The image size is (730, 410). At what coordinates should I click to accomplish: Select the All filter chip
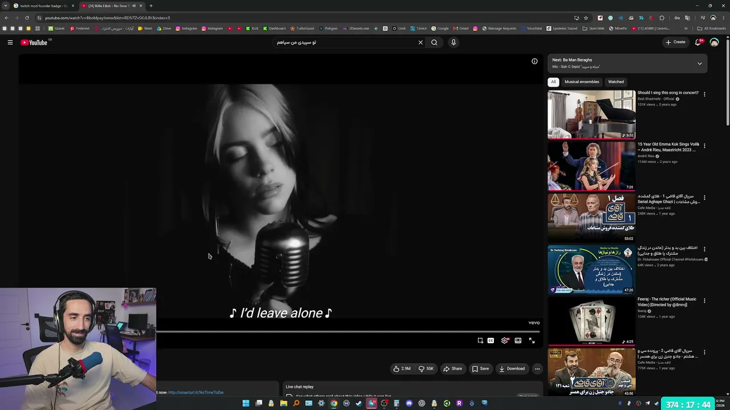tap(553, 82)
